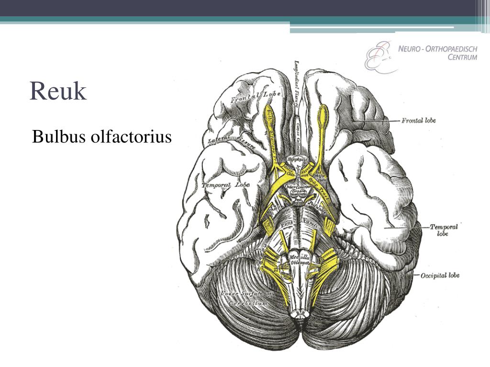Click 'Frontal Lobe' text on the brain
Screen dimensions: 490x367
tap(256, 97)
